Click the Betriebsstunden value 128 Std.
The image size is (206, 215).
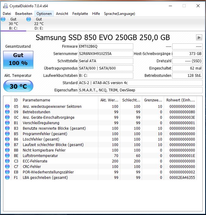pyautogui.click(x=187, y=75)
